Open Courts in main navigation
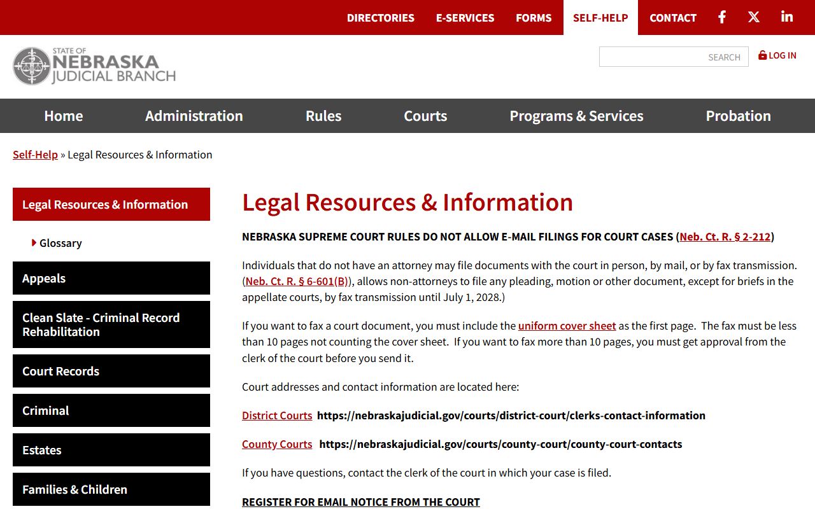Image resolution: width=815 pixels, height=509 pixels. [x=425, y=116]
